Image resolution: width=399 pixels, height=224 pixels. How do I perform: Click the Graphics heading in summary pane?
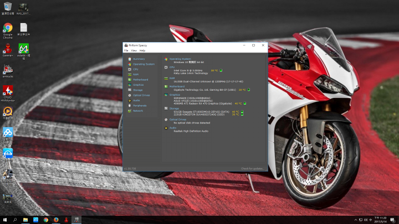pos(175,95)
